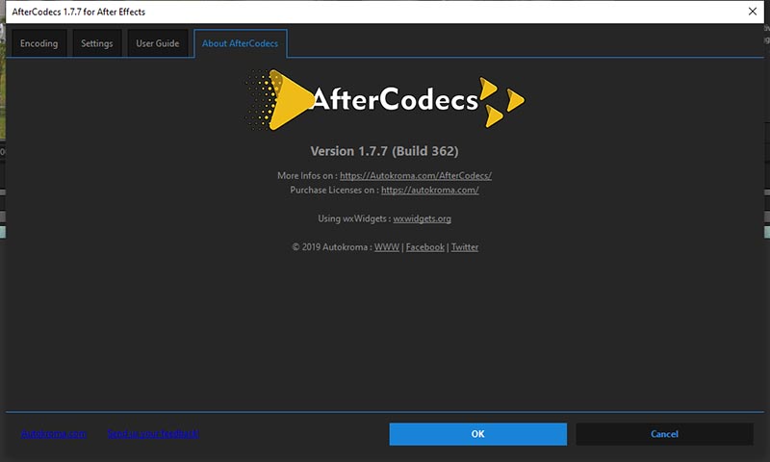Open the User Guide tab
This screenshot has height=462, width=770.
click(157, 43)
